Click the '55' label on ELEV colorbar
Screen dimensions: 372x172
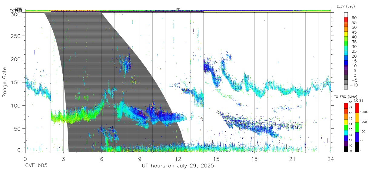pos(354,23)
